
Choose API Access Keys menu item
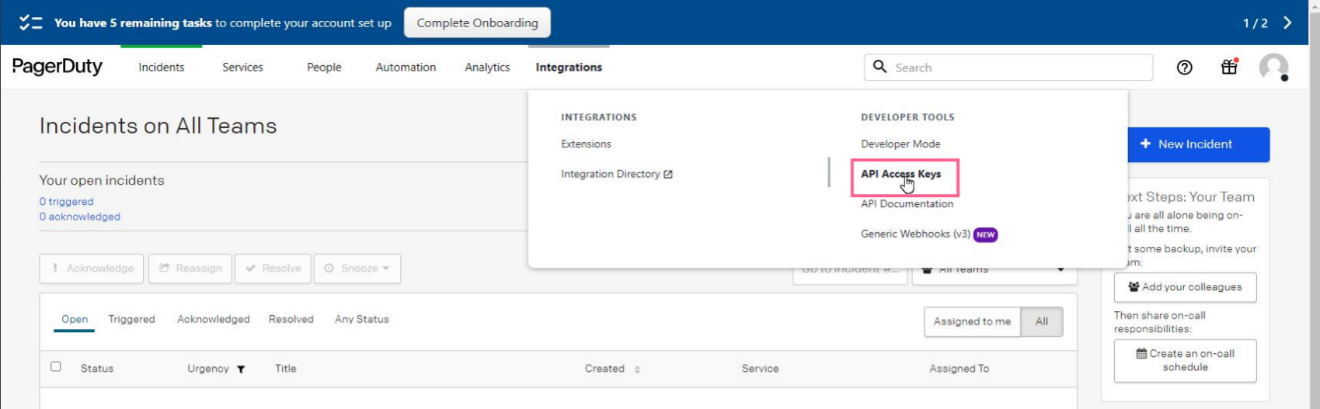click(x=901, y=174)
